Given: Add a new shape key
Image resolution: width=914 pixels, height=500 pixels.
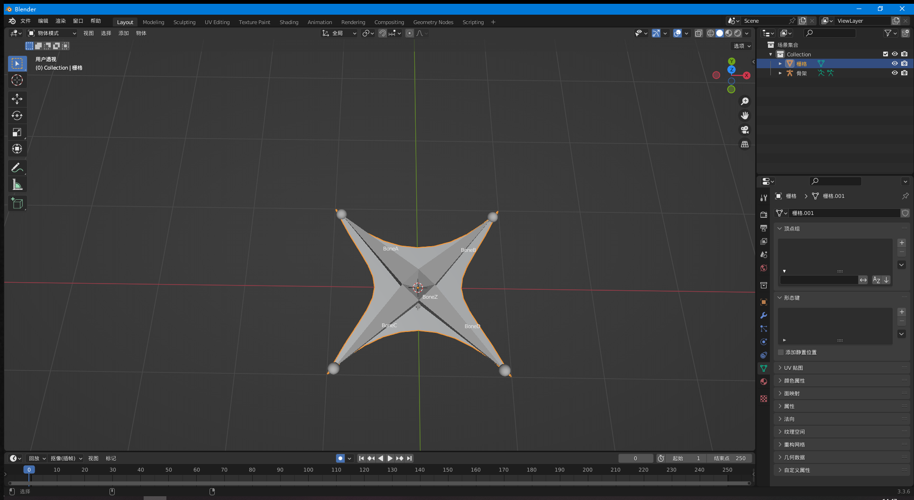Looking at the screenshot, I should coord(902,312).
